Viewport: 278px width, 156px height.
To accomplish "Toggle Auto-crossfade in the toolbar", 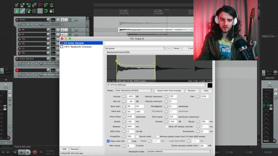I will coord(17,11).
